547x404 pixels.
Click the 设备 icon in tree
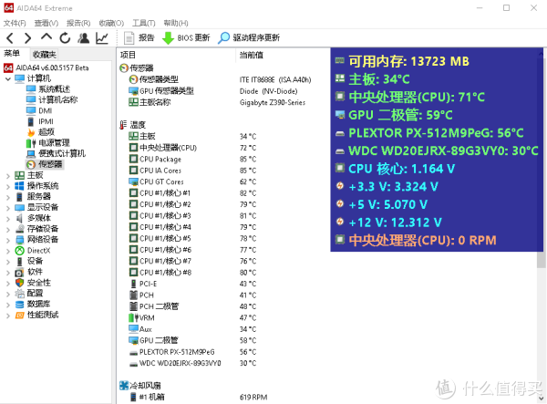pos(19,262)
